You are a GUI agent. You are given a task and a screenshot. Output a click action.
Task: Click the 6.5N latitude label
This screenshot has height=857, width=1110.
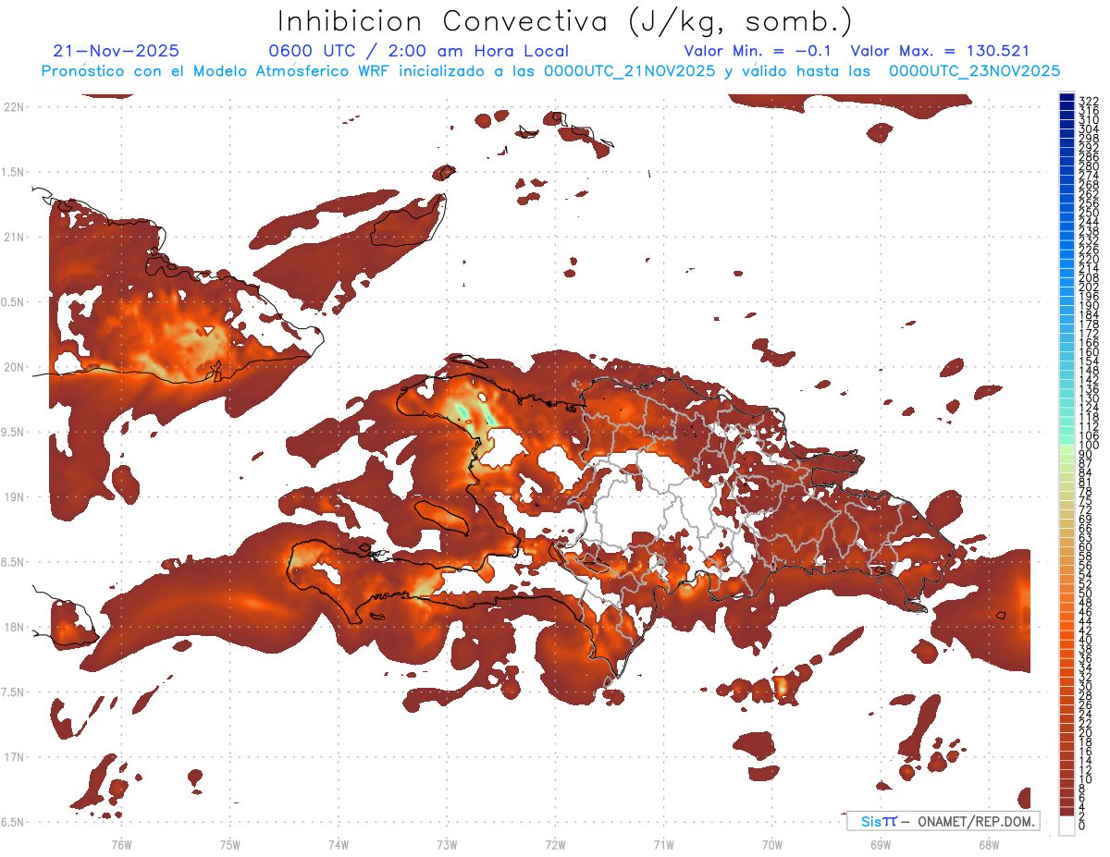tap(14, 822)
